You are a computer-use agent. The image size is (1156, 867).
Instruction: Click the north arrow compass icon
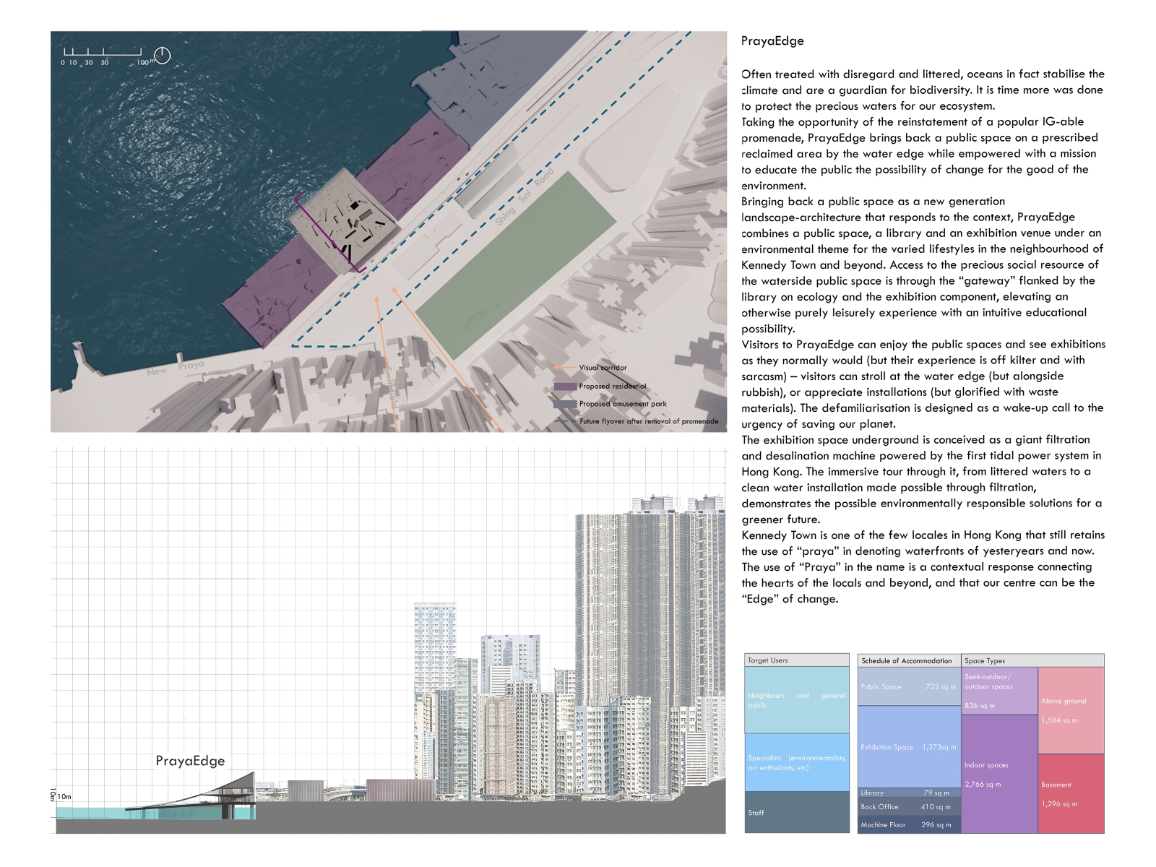[163, 55]
